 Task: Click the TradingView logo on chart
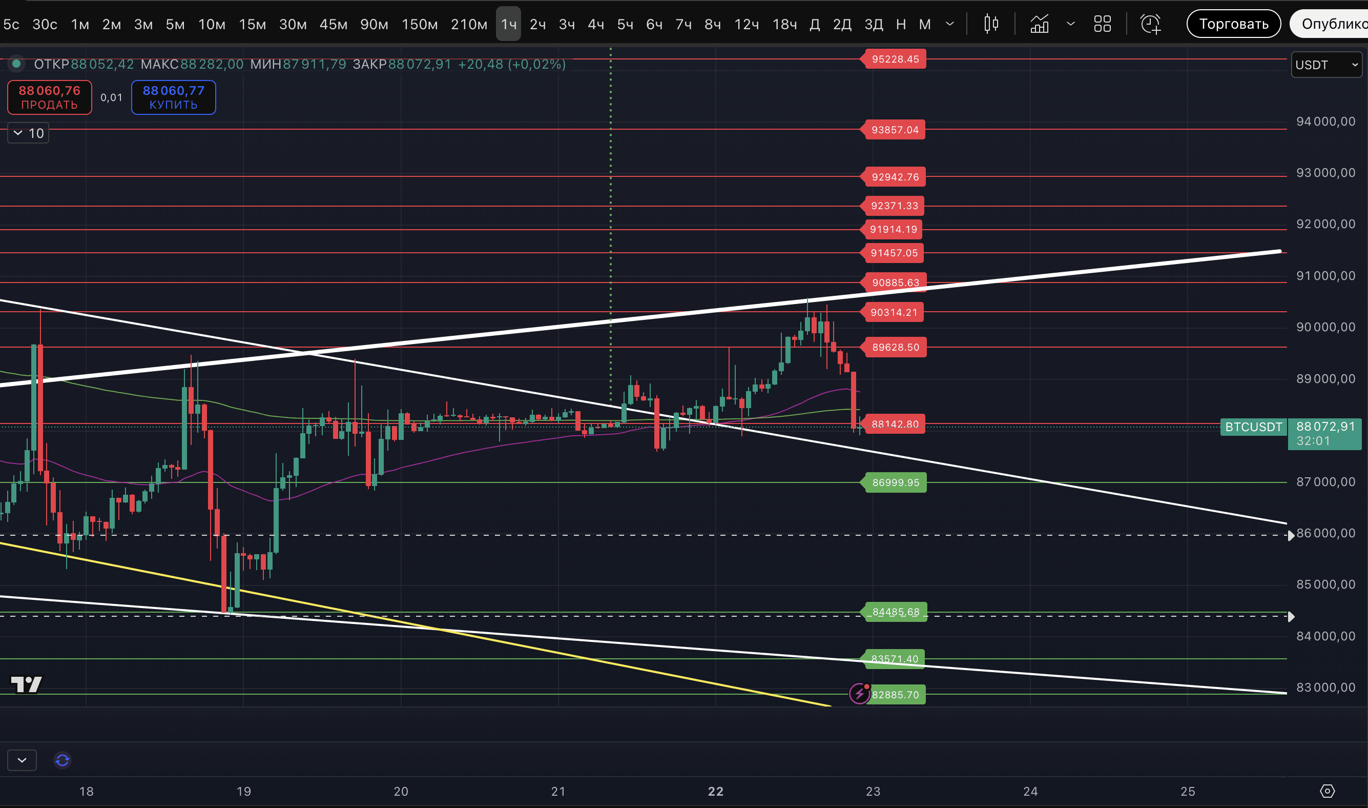(x=26, y=684)
